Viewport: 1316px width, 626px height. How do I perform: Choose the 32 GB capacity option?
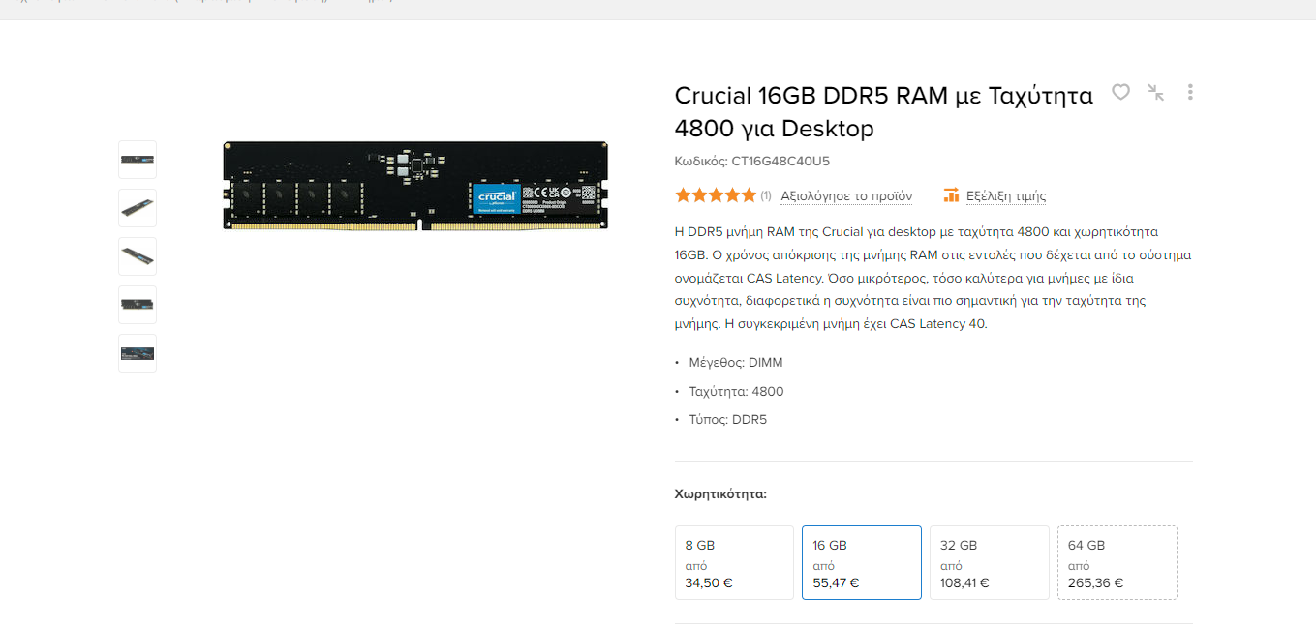[x=990, y=562]
